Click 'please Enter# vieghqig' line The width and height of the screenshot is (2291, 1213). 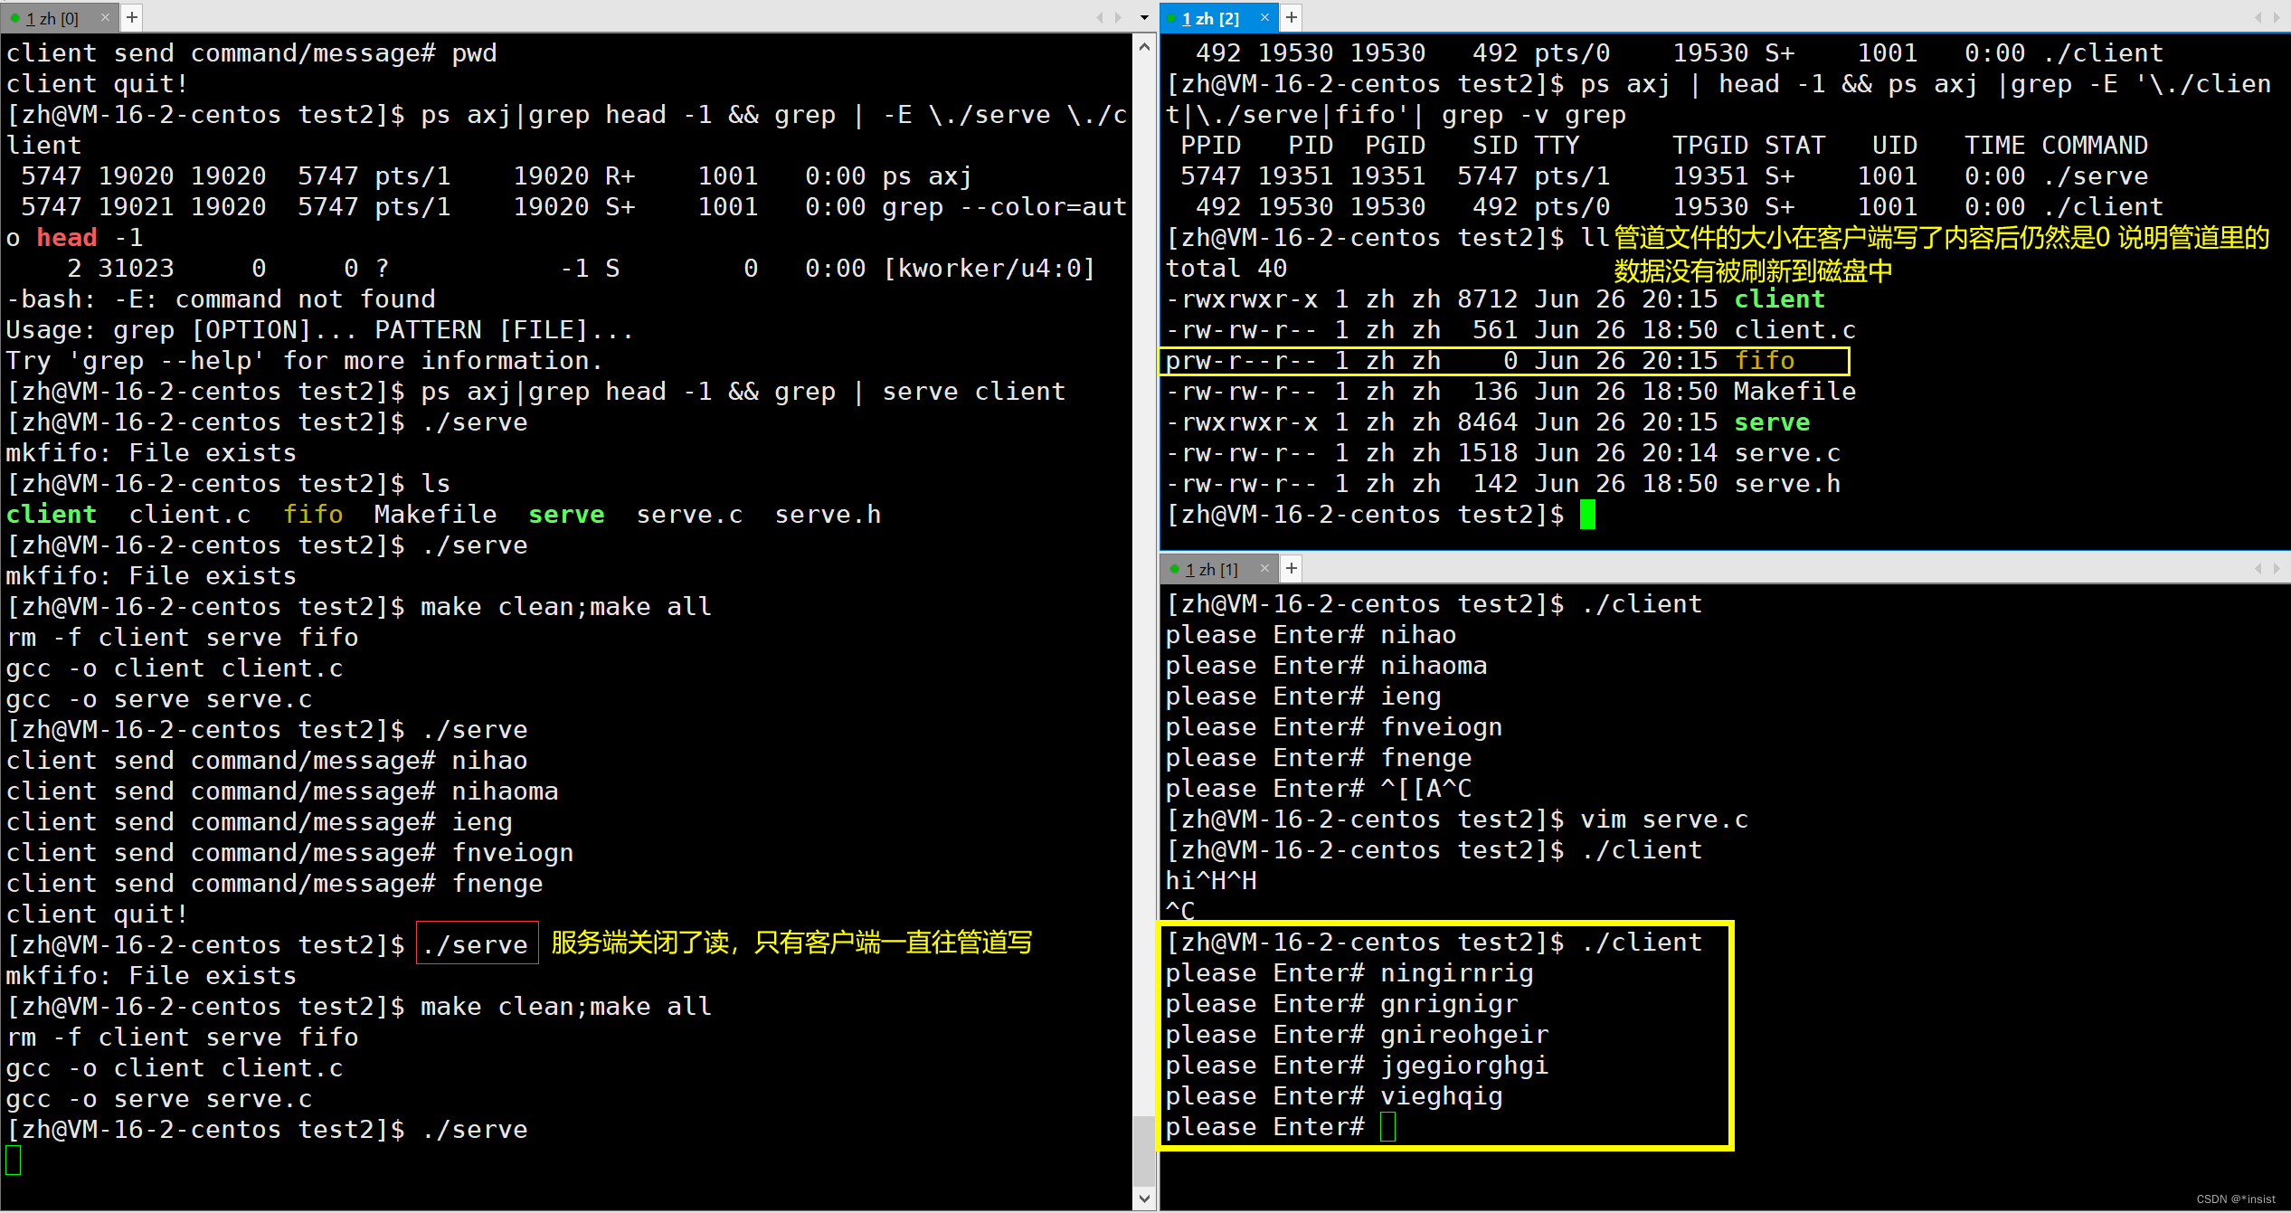tap(1334, 1096)
